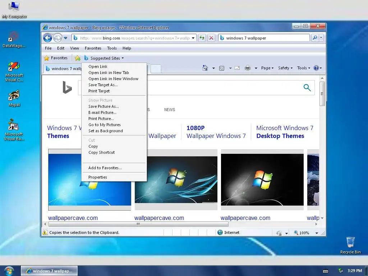Screen dimensions: 368x276
Task: Choose Copy in the context menu
Action: [x=114, y=146]
